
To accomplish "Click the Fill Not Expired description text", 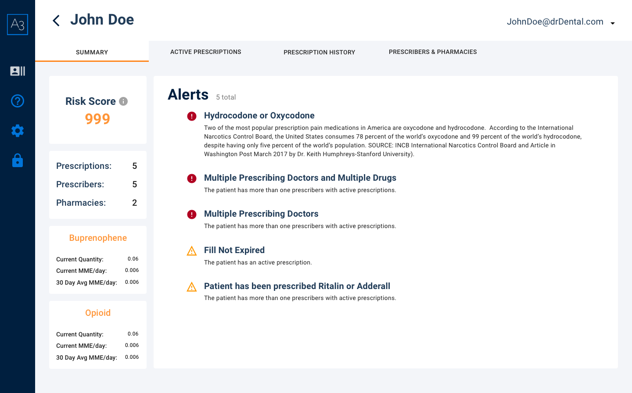I will coord(258,262).
